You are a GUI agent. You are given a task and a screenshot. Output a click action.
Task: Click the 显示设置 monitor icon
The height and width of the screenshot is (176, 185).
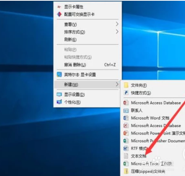[59, 94]
